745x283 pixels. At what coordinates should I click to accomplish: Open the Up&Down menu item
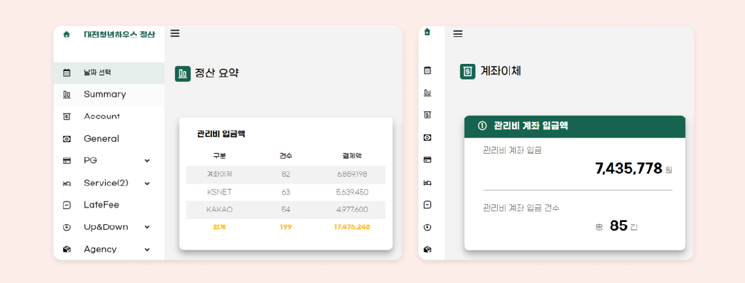109,227
